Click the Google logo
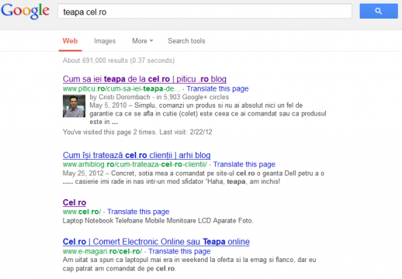The height and width of the screenshot is (279, 402). point(25,11)
